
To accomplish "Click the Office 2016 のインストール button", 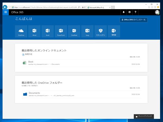I will click(134, 20).
